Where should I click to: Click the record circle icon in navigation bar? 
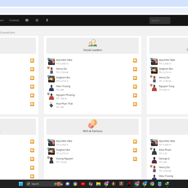(37, 20)
